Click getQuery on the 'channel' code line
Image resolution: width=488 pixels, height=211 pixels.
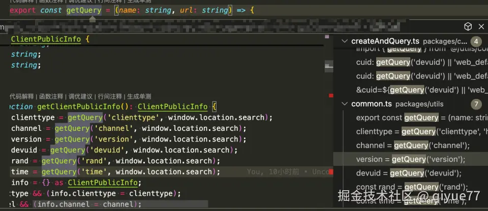[72, 129]
